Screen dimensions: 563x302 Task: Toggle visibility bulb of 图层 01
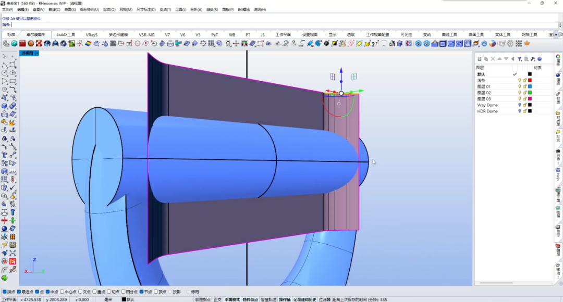[520, 86]
